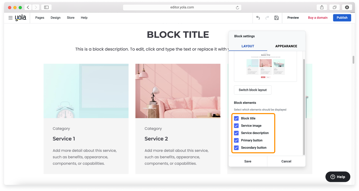This screenshot has width=359, height=191.
Task: Click the Safari share icon
Action: click(x=321, y=7)
